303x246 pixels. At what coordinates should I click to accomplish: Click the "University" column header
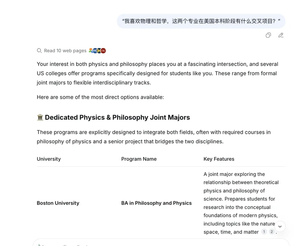(x=48, y=159)
